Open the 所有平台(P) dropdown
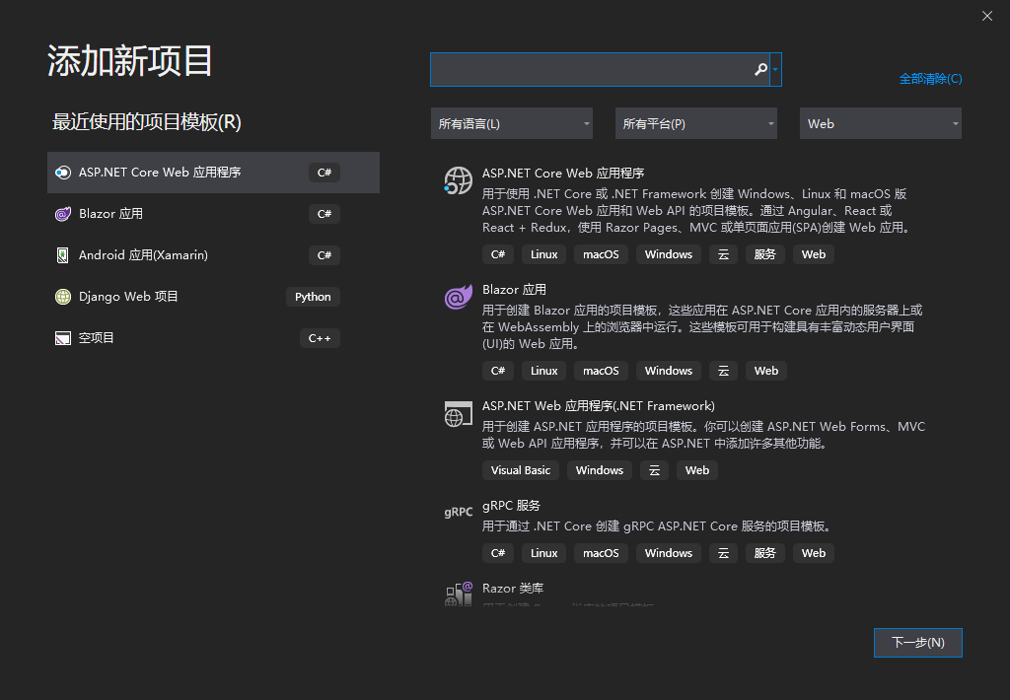 pos(696,123)
